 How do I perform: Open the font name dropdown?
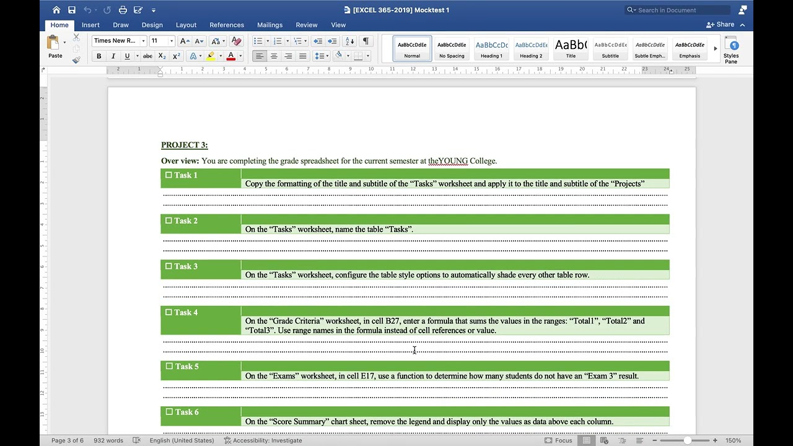(x=143, y=41)
